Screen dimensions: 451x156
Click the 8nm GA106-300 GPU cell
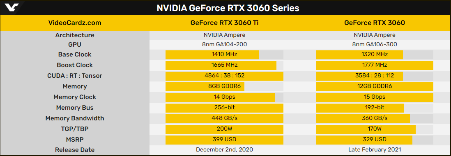375,45
